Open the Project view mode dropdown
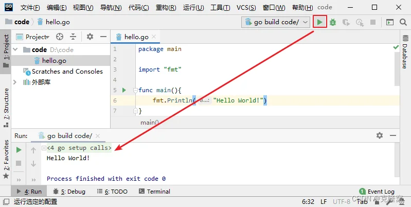Image resolution: width=411 pixels, height=207 pixels. click(32, 37)
